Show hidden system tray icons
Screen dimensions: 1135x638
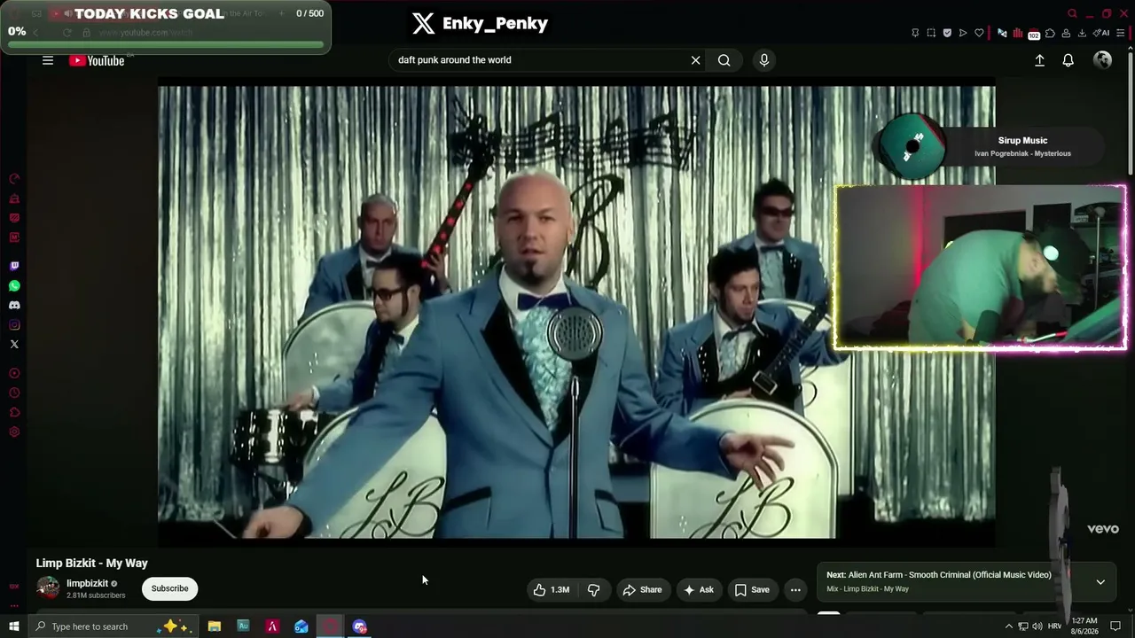click(1008, 626)
